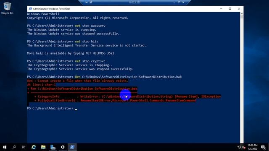Open Settings gear on taskbar
269x151 pixels.
pos(63,147)
